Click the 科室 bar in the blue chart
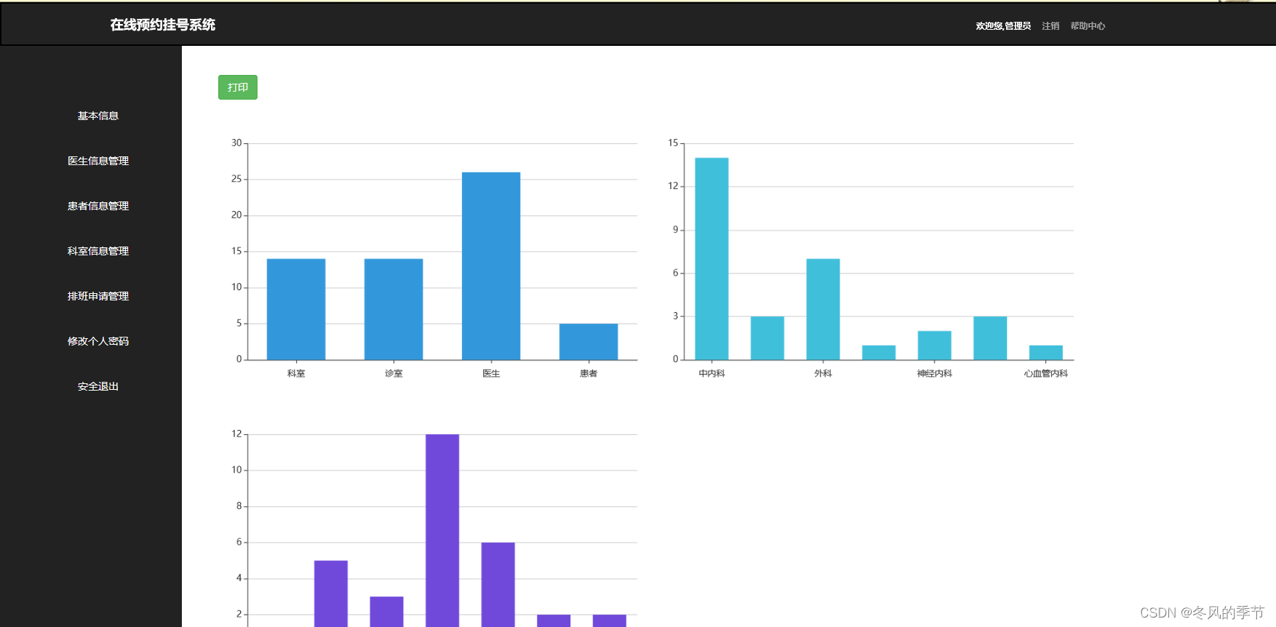Image resolution: width=1276 pixels, height=627 pixels. point(296,309)
